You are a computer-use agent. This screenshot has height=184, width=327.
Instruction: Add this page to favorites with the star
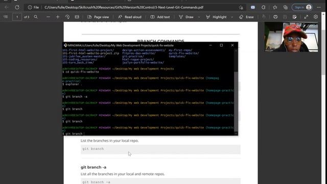click(241, 8)
